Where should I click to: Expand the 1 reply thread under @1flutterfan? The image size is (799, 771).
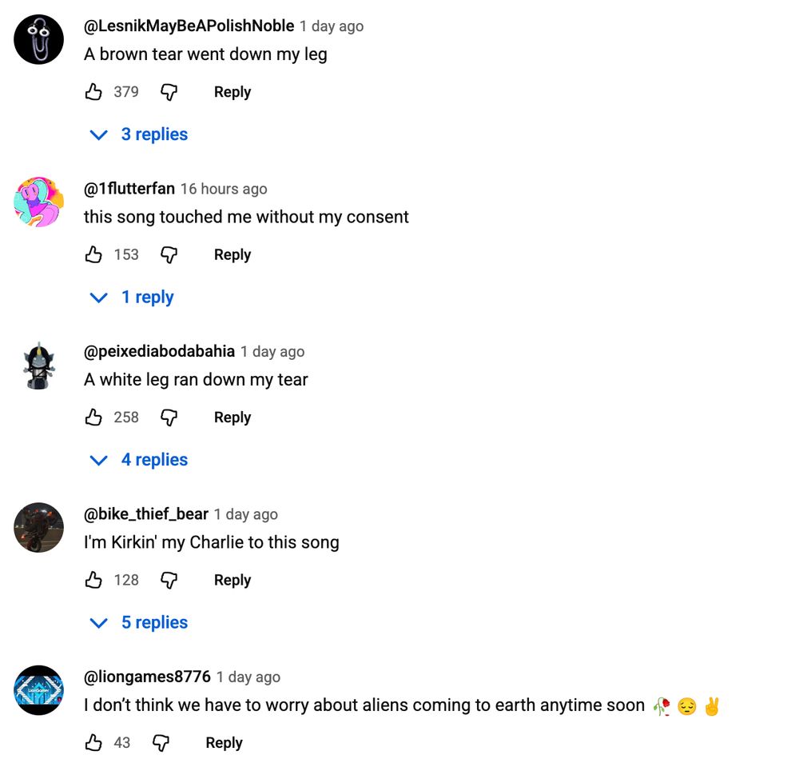coord(132,297)
